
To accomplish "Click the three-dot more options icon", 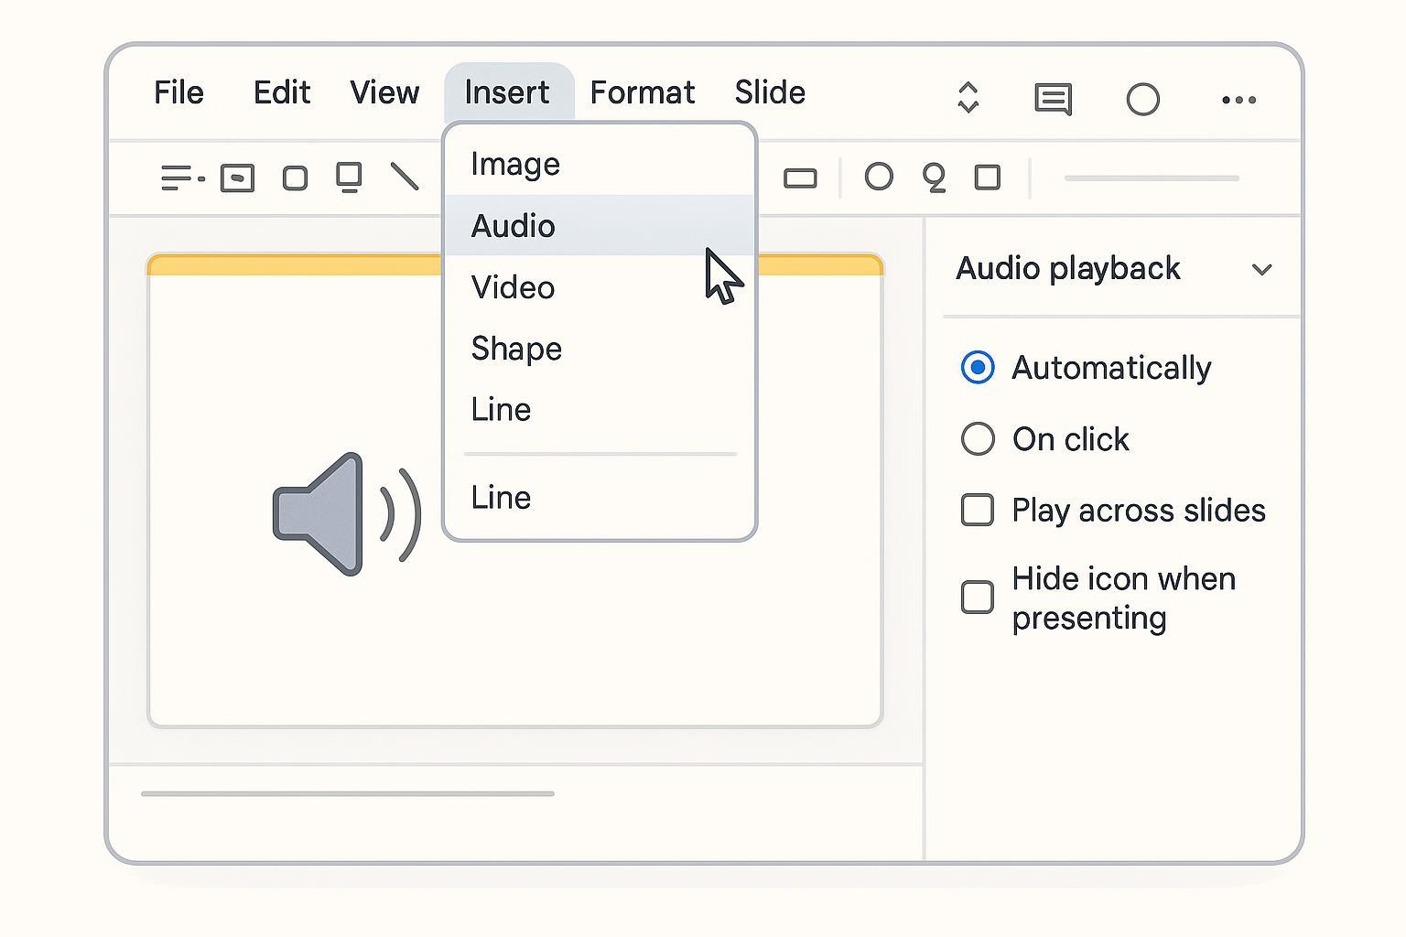I will pos(1238,100).
